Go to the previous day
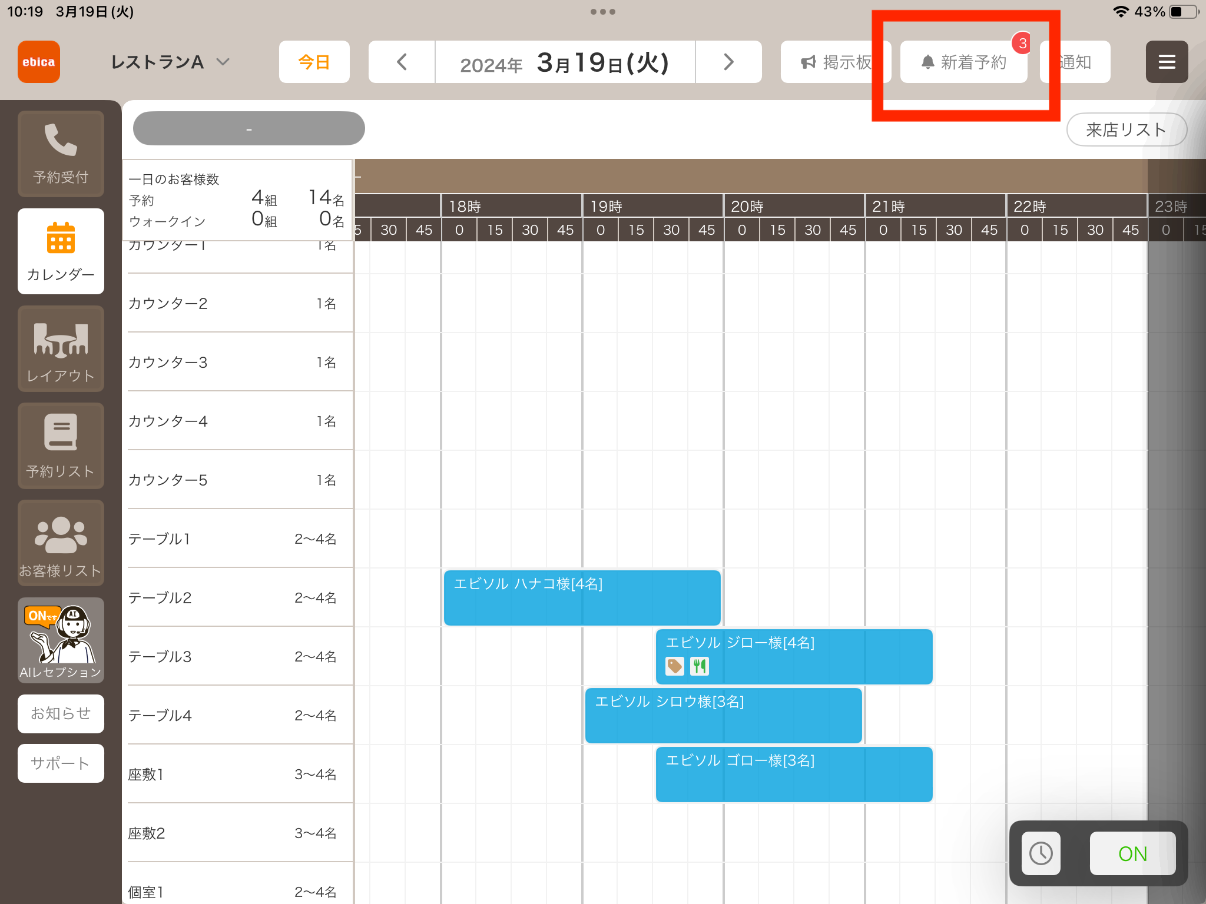Viewport: 1206px width, 904px height. pyautogui.click(x=402, y=62)
